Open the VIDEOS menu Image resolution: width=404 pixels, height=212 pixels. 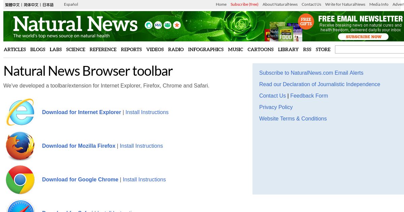coord(155,49)
